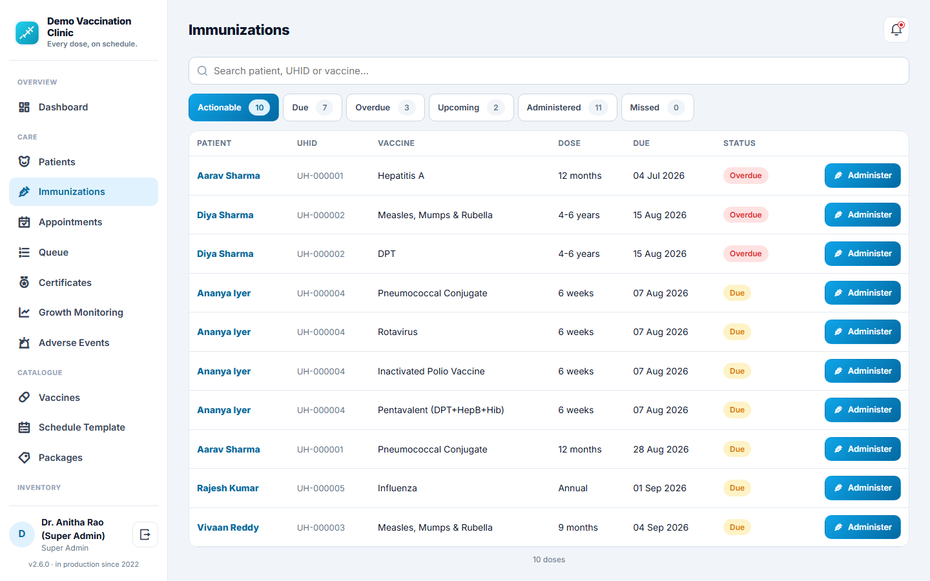The image size is (930, 581).
Task: Click the Patients bear-face icon
Action: point(25,162)
